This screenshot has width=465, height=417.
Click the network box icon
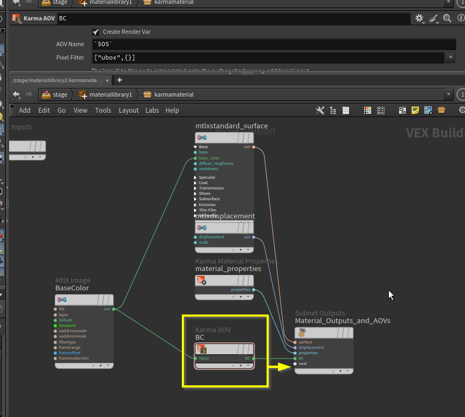point(402,111)
